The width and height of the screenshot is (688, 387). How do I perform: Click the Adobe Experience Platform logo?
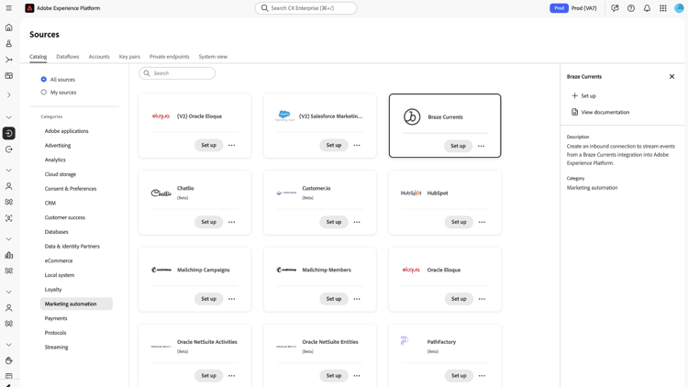[29, 8]
